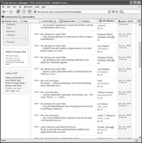Click pioupiougroups profile link
The width and height of the screenshot is (142, 143).
coord(105,95)
